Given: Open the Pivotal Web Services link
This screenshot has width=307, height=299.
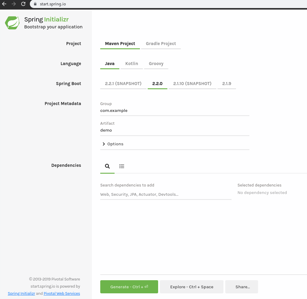Looking at the screenshot, I should click(62, 293).
